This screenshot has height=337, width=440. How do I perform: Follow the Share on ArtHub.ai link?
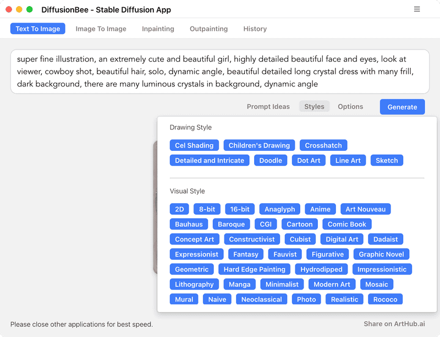(x=394, y=324)
